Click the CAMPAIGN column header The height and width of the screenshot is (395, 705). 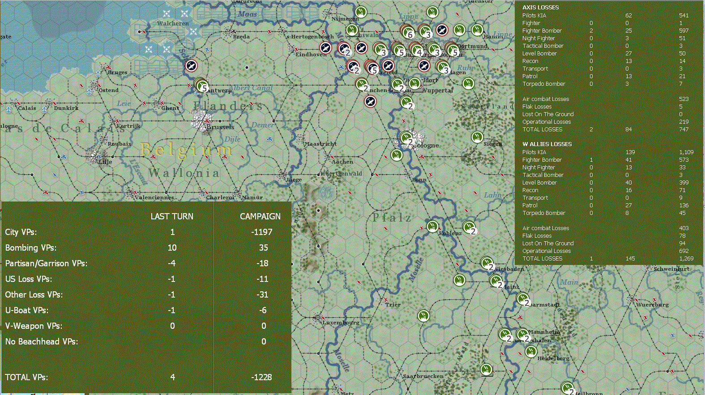point(260,216)
